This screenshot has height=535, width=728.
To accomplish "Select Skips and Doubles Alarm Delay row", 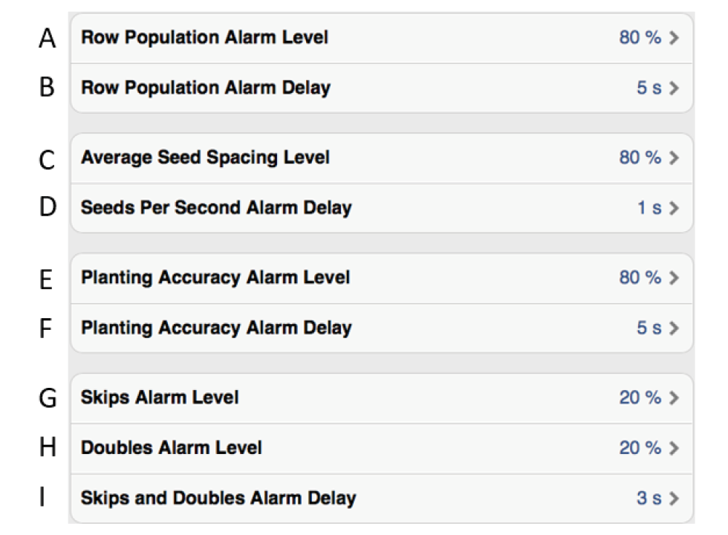I will (218, 498).
